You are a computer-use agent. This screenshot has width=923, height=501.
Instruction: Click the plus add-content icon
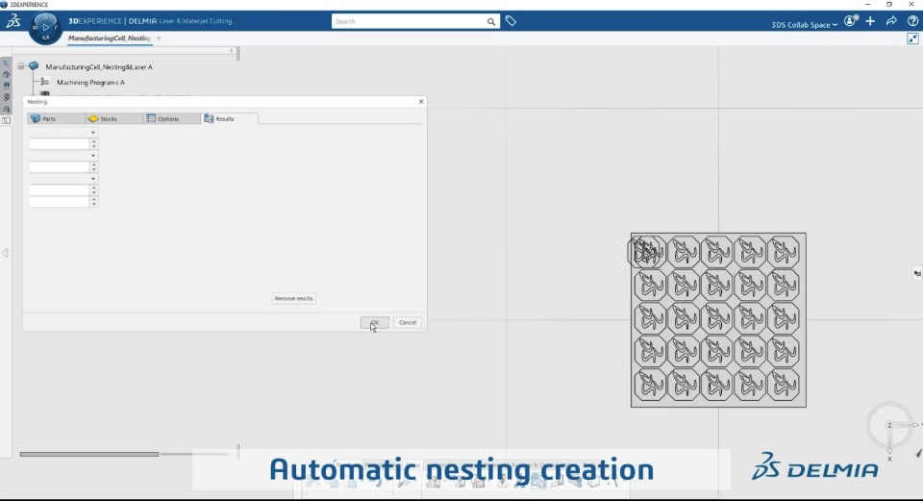(870, 21)
